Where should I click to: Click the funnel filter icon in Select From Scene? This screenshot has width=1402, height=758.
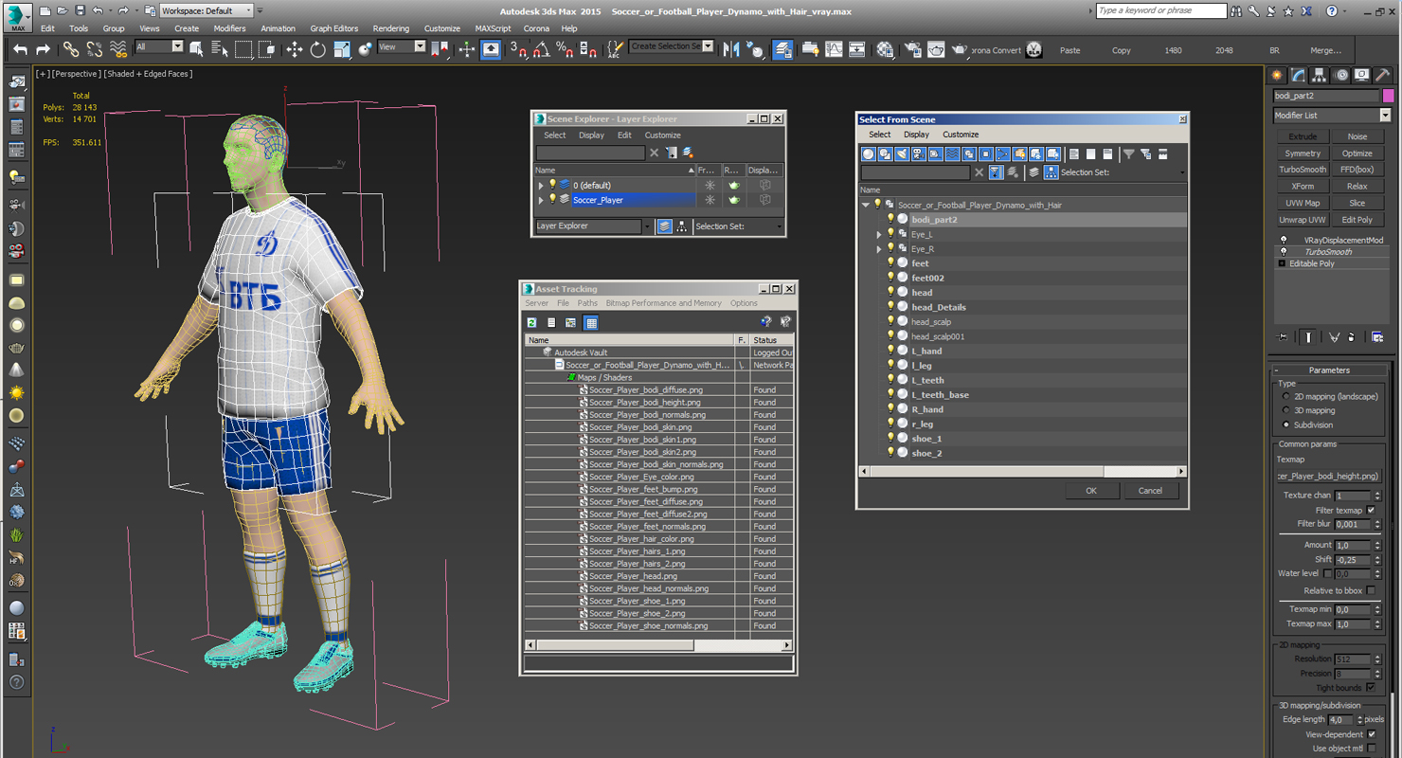tap(1128, 153)
